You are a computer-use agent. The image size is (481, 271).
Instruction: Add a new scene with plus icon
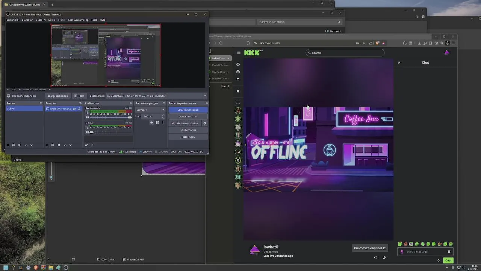click(8, 145)
